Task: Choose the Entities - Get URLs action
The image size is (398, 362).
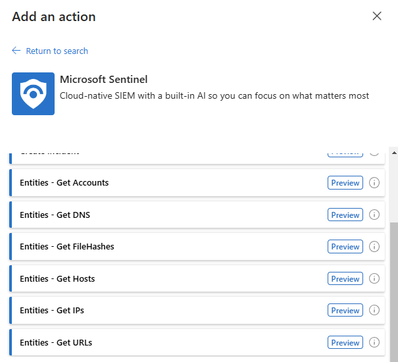Action: click(56, 342)
